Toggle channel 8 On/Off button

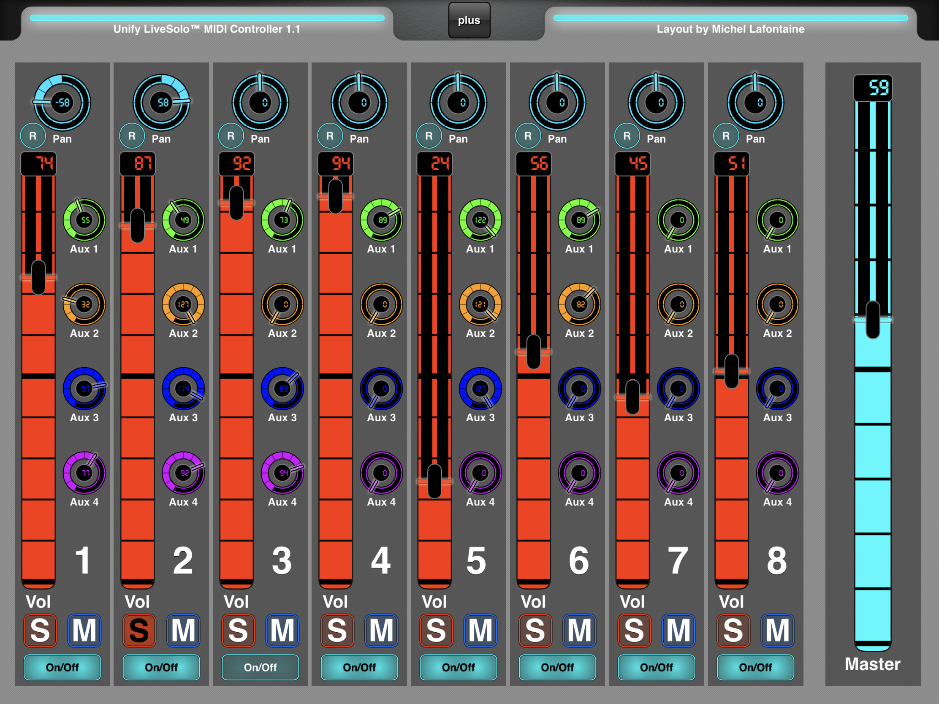[x=756, y=668]
